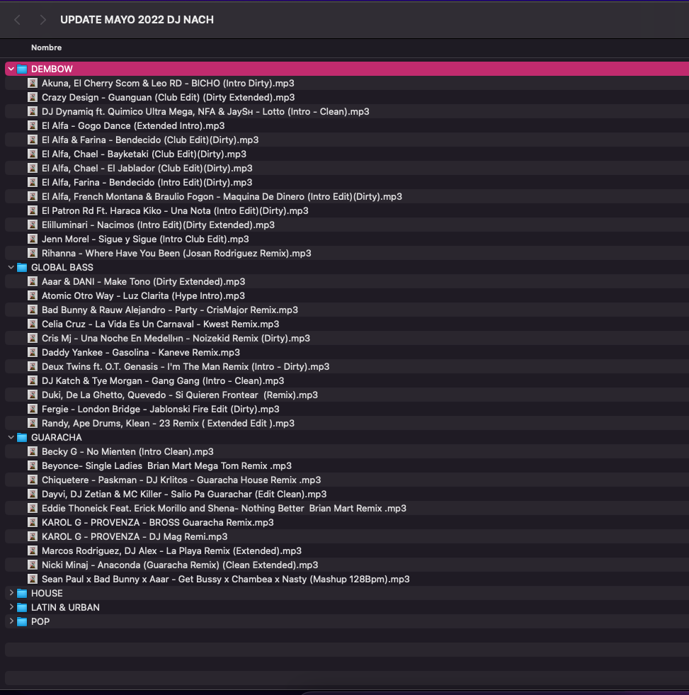Viewport: 689px width, 695px height.
Task: Select the GLOBAL BASS folder name
Action: click(x=62, y=268)
